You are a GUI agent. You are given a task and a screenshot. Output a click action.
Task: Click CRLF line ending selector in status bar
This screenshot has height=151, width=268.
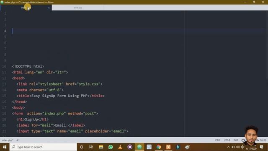tap(218, 140)
